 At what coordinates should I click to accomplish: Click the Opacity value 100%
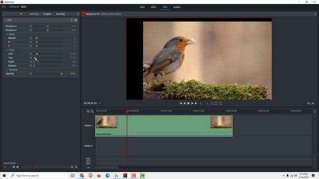[73, 74]
